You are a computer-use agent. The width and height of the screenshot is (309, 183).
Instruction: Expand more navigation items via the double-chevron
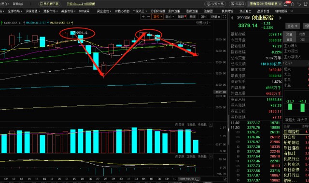click(x=292, y=11)
